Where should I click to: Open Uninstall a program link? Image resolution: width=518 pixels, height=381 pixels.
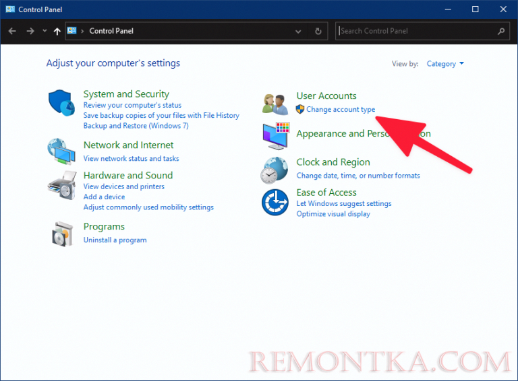coord(115,240)
